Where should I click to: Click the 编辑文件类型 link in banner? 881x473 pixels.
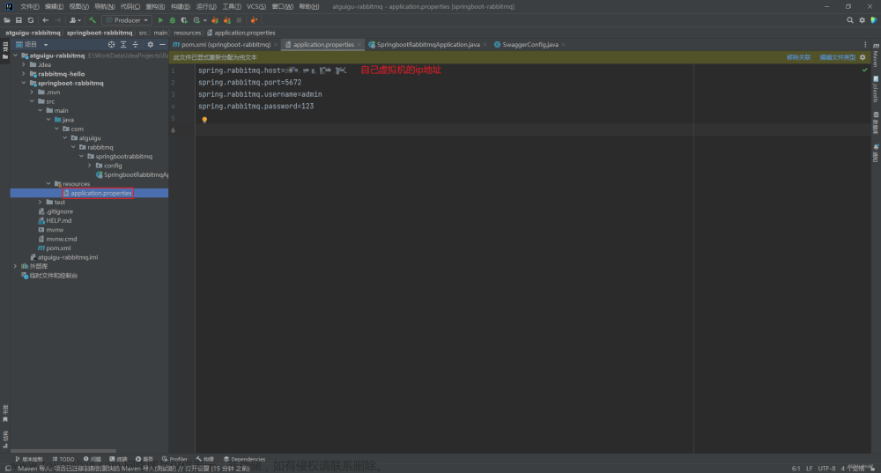[x=837, y=57]
